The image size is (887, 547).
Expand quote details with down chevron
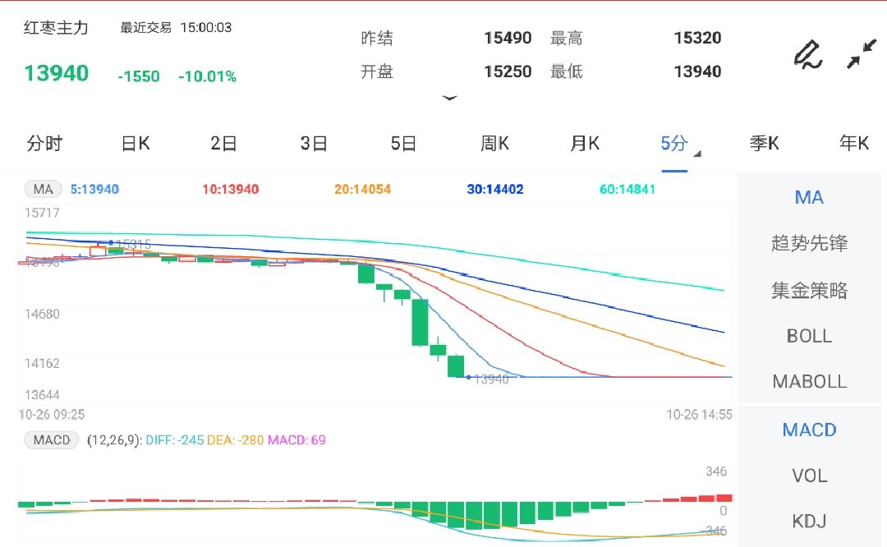450,98
